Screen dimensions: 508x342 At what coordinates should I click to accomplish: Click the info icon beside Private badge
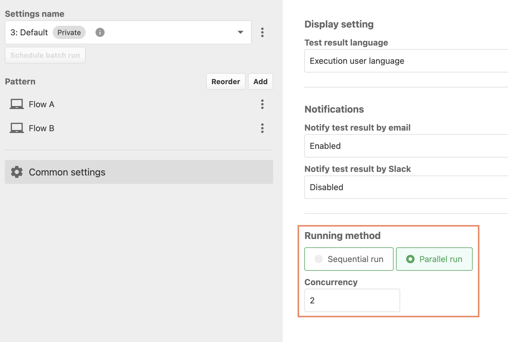[x=100, y=32]
